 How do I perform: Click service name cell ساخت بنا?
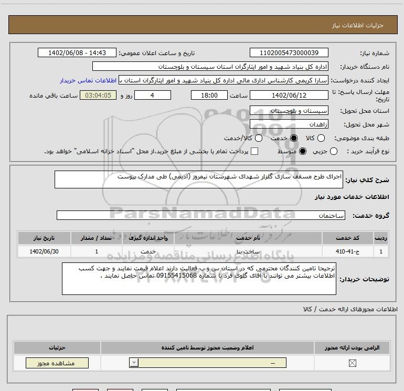[248, 251]
